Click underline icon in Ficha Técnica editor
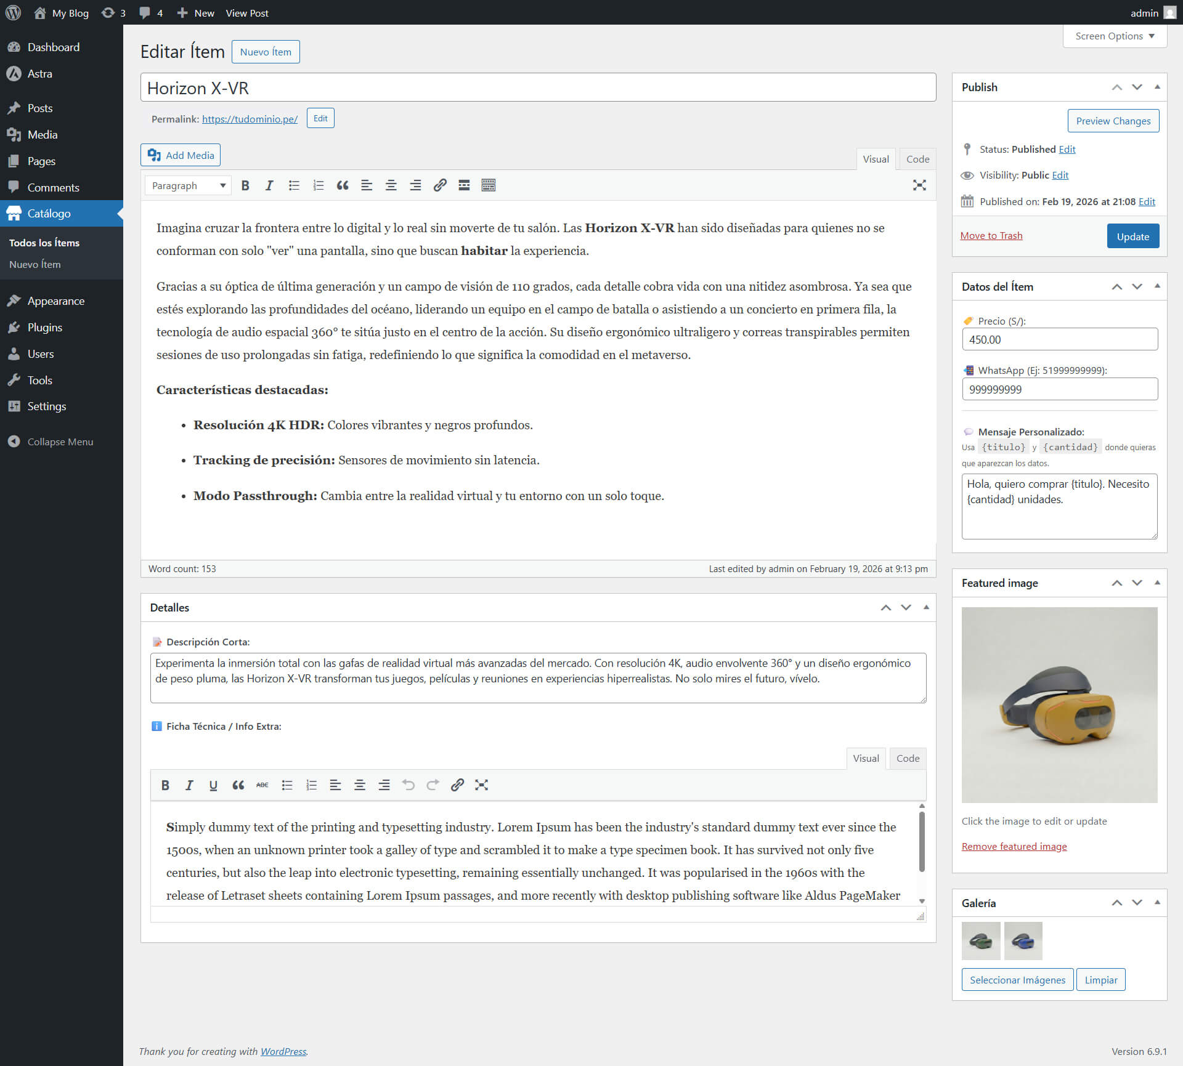The height and width of the screenshot is (1066, 1183). click(x=213, y=785)
